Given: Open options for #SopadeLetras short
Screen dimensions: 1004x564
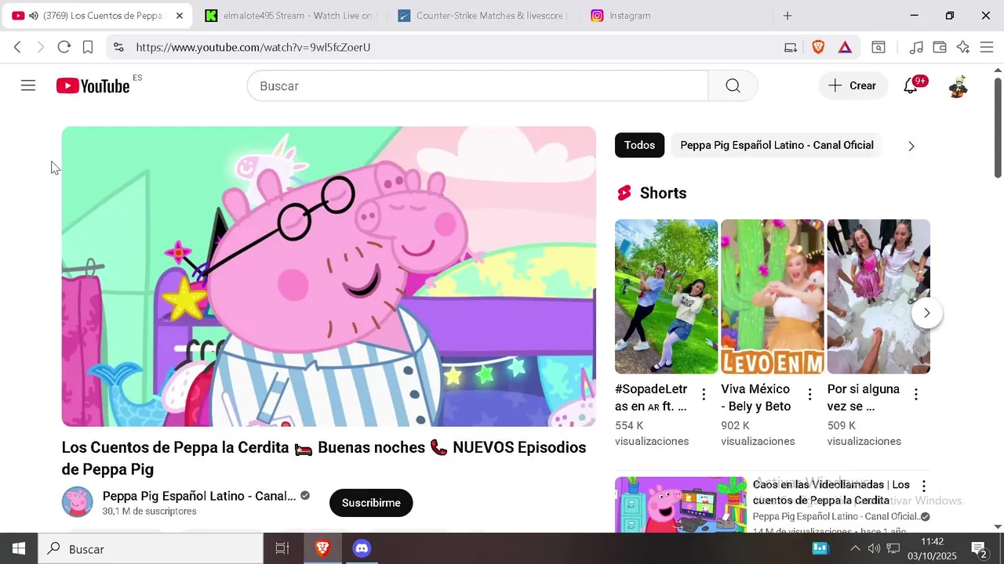Looking at the screenshot, I should click(x=704, y=394).
